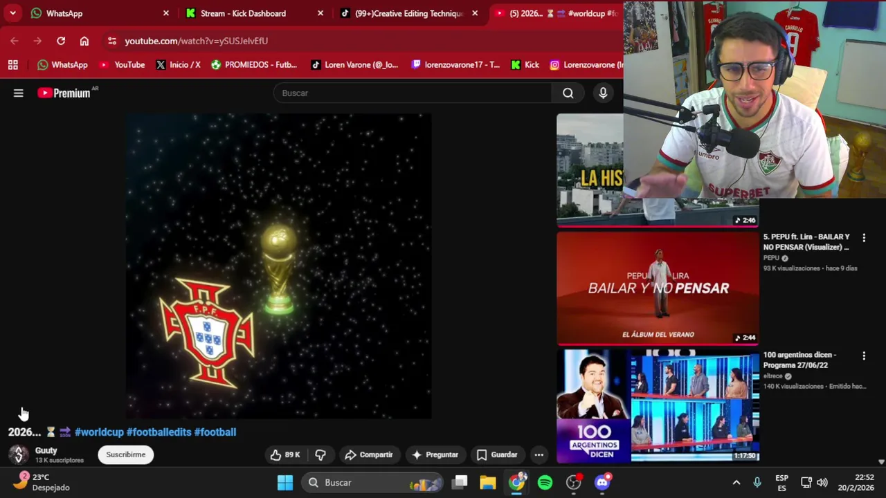The width and height of the screenshot is (886, 498).
Task: Close the Kick Dashboard tab
Action: point(320,13)
